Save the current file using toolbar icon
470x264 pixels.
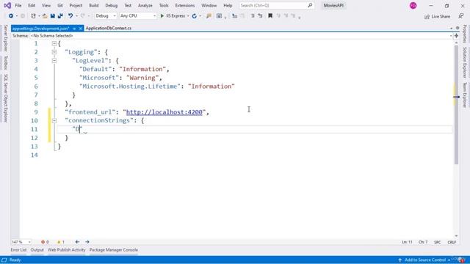[52, 16]
